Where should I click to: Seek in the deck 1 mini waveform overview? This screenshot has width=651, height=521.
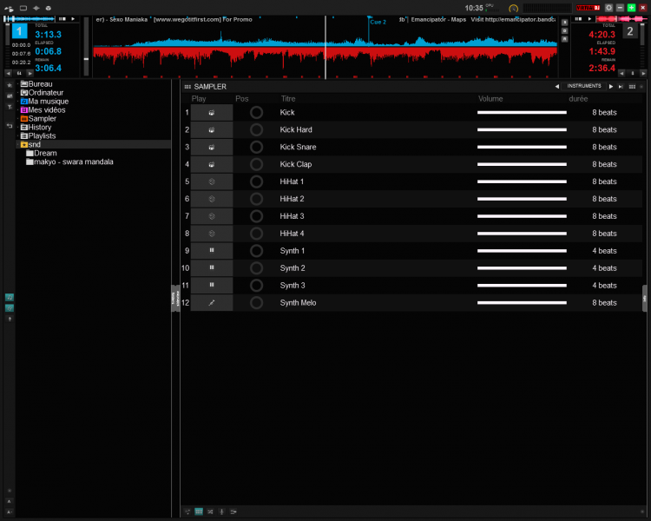point(29,19)
